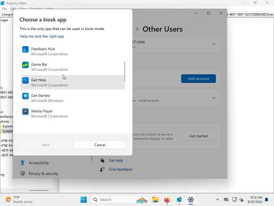Click the cloud sync tray icon
This screenshot has width=274, height=206.
(x=226, y=200)
